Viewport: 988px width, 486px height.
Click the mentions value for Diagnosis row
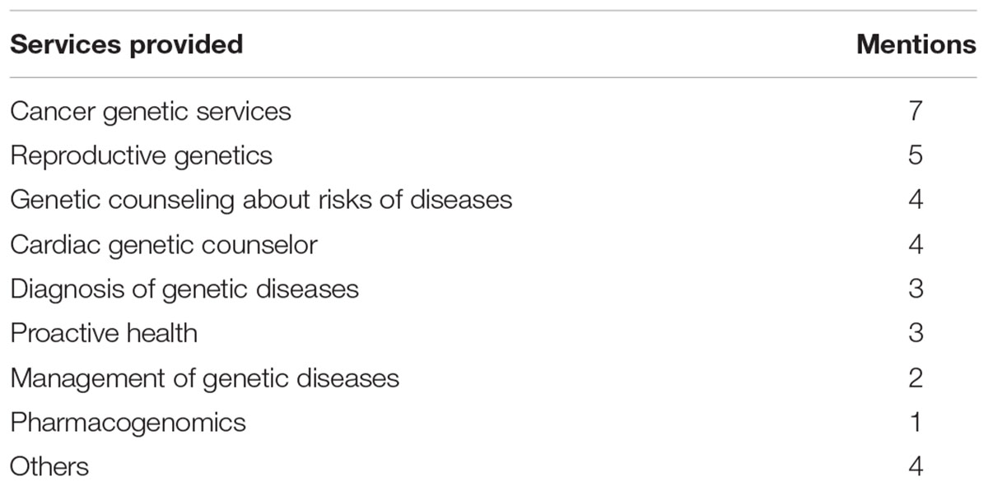click(x=916, y=289)
